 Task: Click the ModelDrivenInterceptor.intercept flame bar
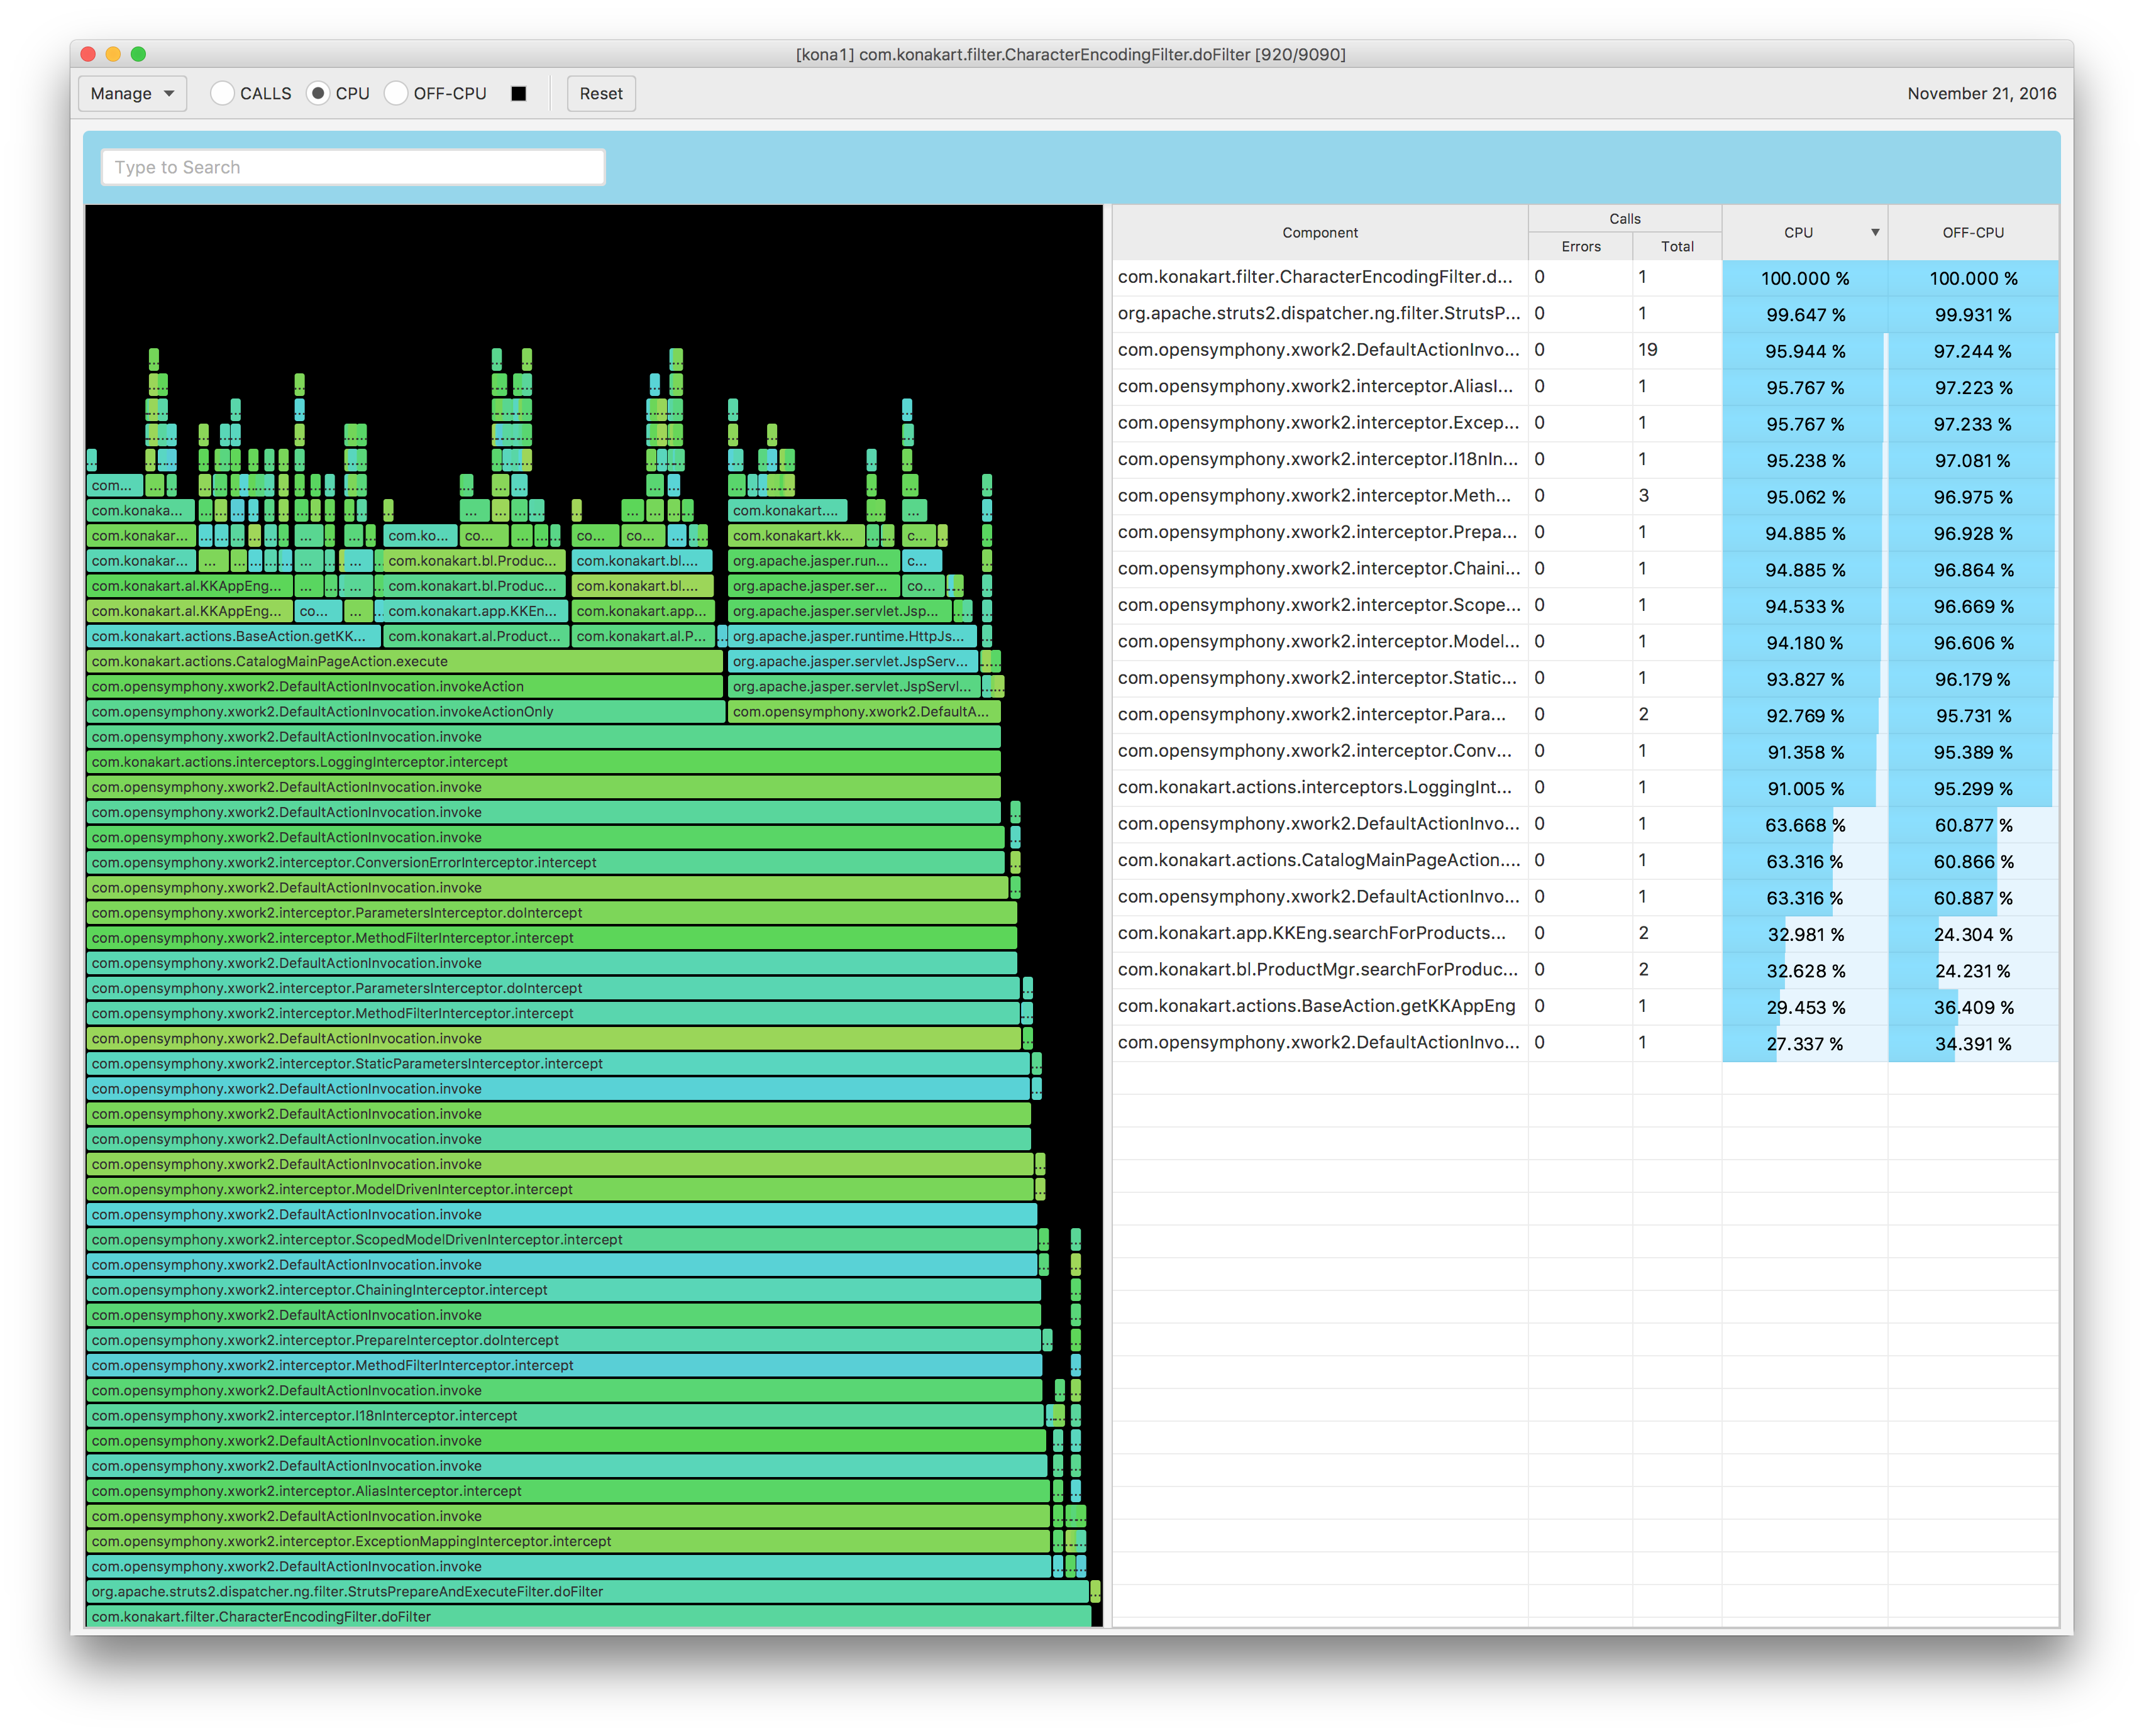click(x=559, y=1189)
